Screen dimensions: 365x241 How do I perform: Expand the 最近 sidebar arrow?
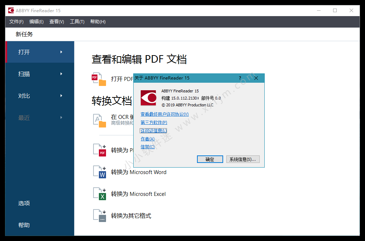[x=61, y=117]
